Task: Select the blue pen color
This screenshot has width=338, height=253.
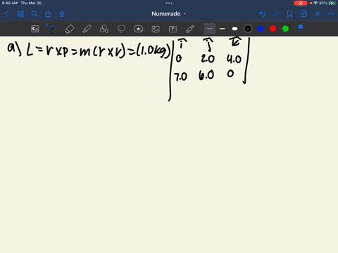Action: (261, 29)
